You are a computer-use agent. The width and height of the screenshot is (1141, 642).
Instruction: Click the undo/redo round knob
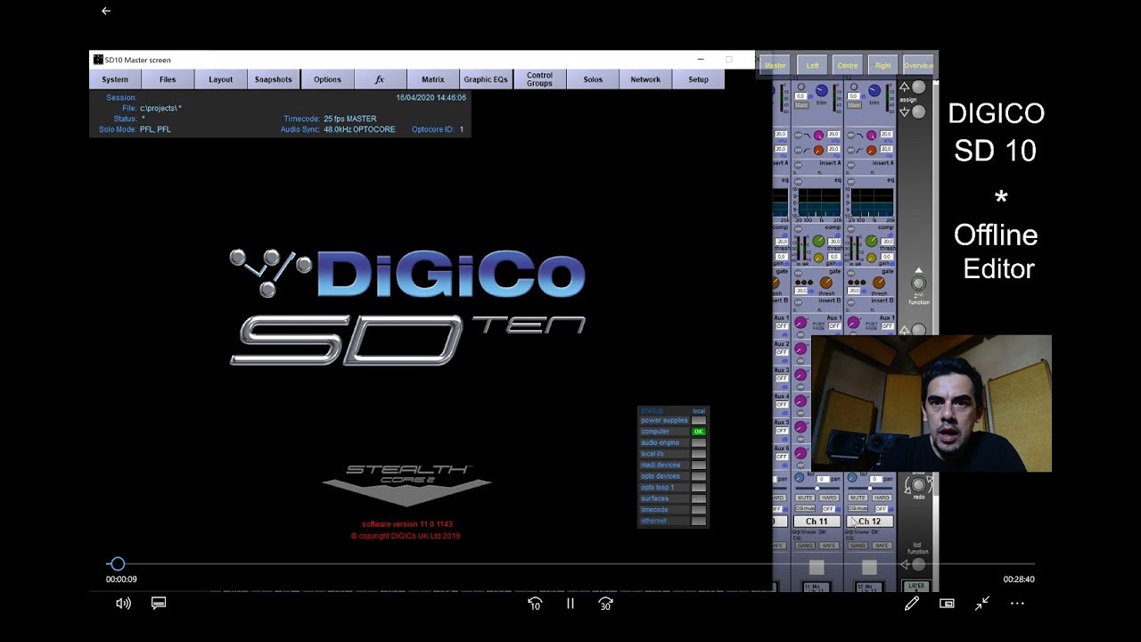[918, 484]
